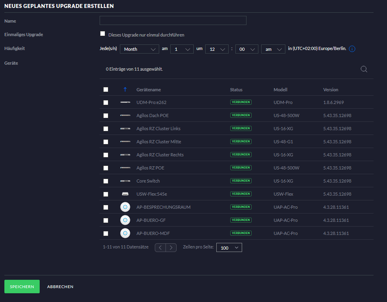Open the device search magnifier icon

[x=364, y=69]
